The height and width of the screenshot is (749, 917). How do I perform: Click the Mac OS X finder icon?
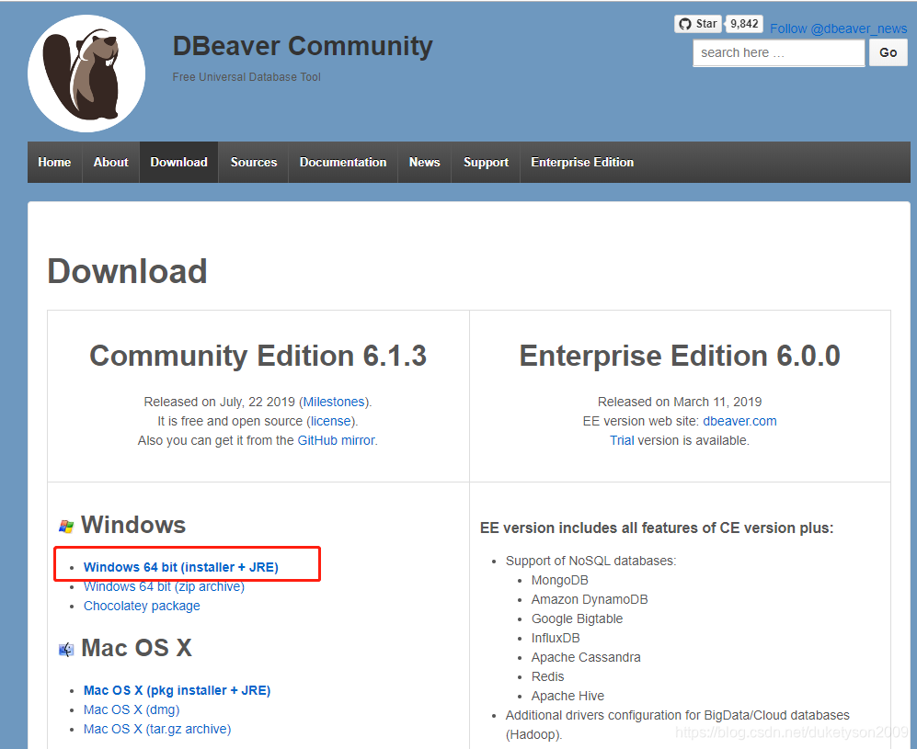click(x=66, y=649)
